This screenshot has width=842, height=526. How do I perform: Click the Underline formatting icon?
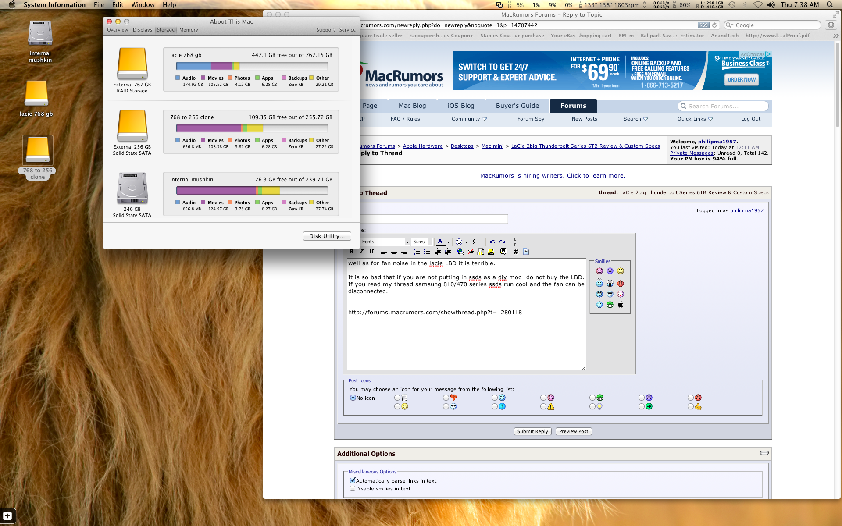click(x=371, y=252)
